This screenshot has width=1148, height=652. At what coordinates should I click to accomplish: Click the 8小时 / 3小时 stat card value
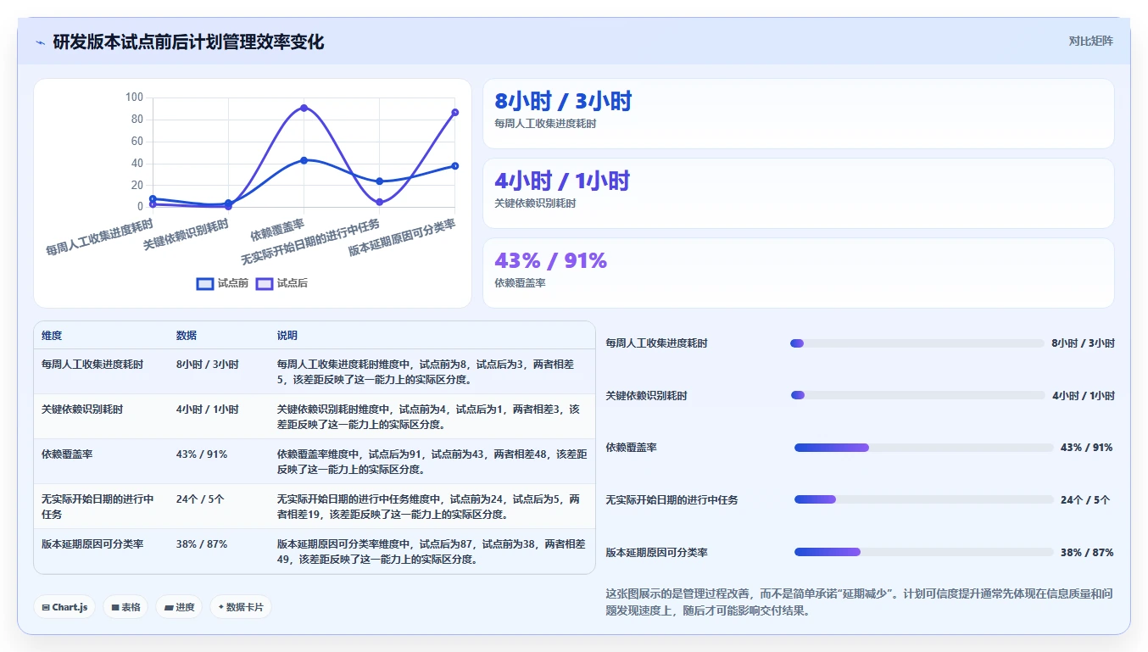[564, 102]
